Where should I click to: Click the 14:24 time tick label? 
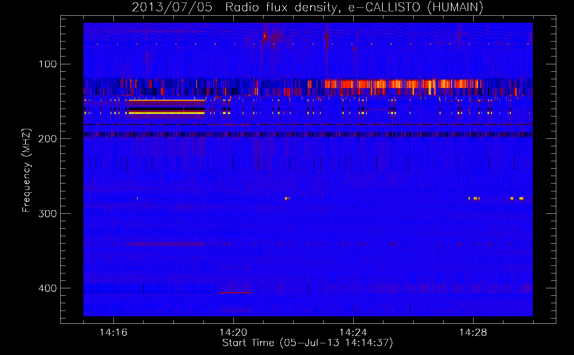[x=353, y=332]
